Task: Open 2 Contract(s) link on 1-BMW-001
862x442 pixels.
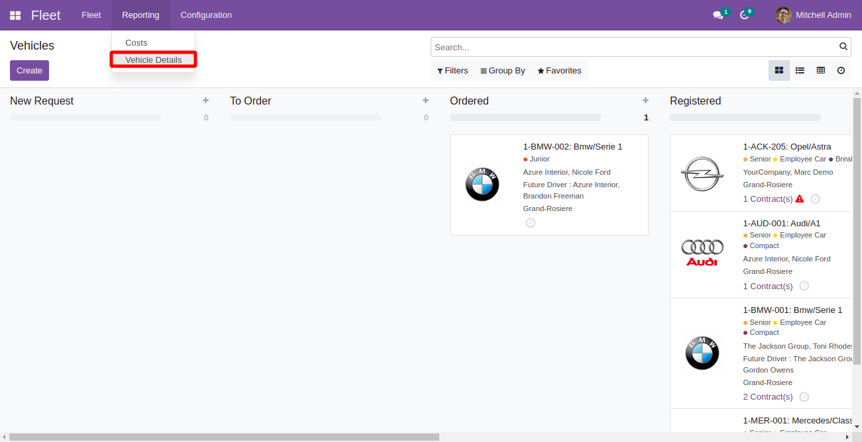Action: tap(768, 396)
